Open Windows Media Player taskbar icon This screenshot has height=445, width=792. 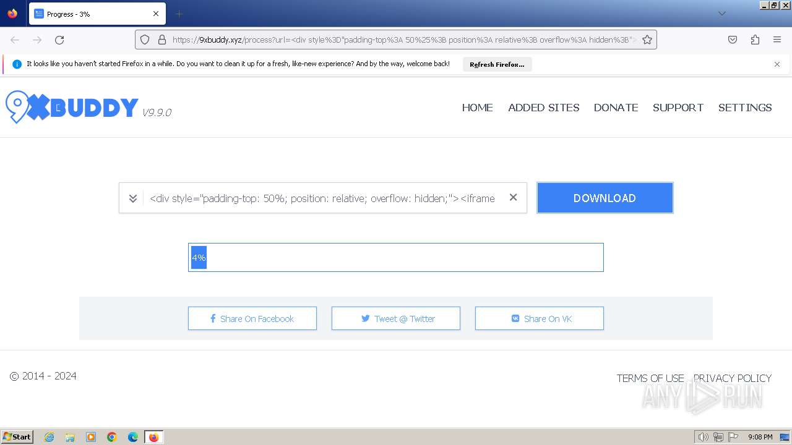pos(91,437)
